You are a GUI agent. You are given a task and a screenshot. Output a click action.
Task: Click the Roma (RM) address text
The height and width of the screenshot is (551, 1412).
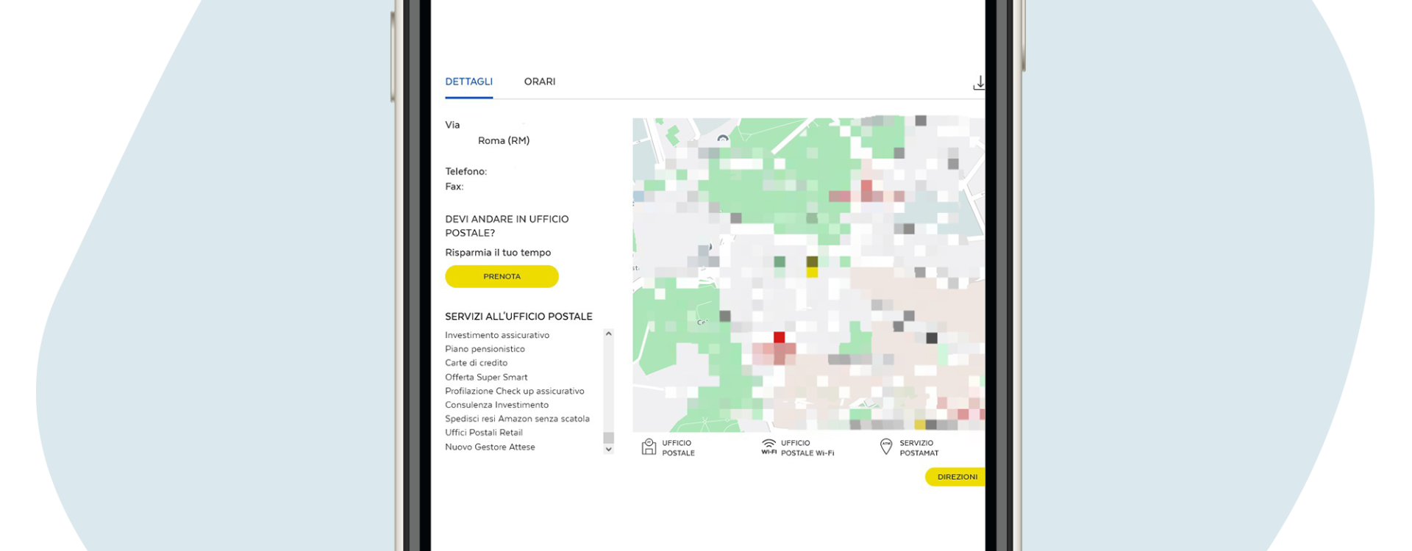pyautogui.click(x=504, y=140)
